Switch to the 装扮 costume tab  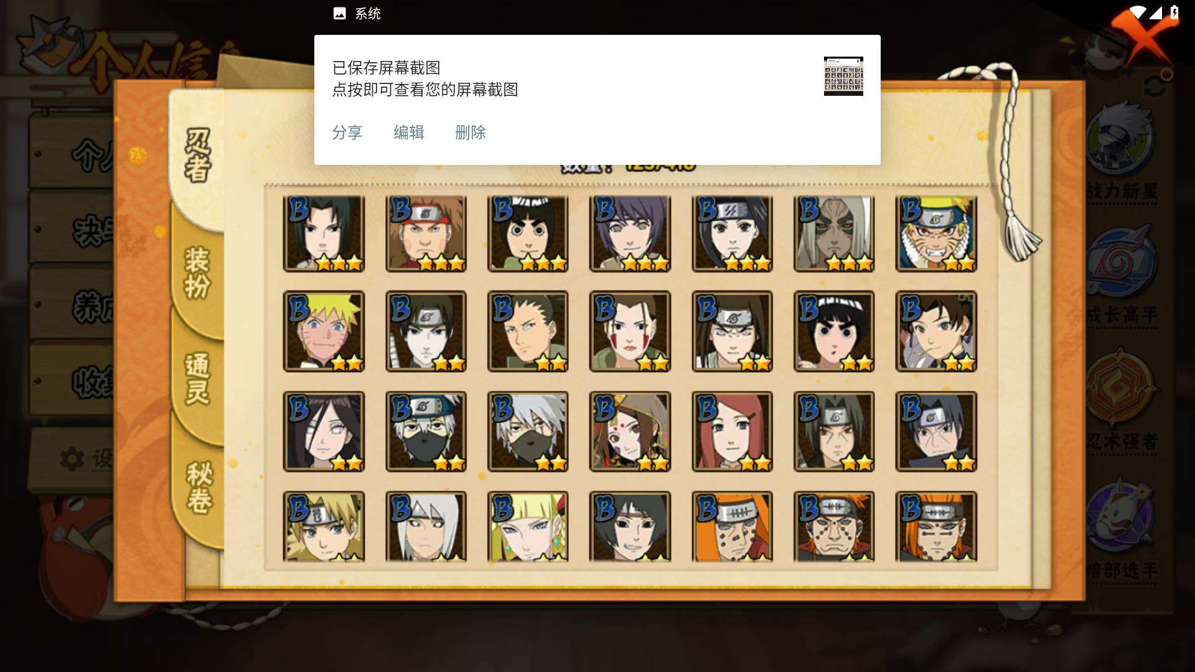click(x=197, y=274)
